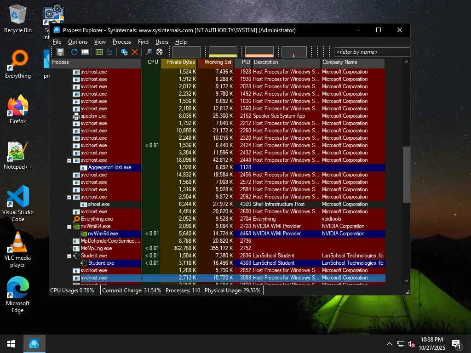
Task: Launch Microsoft Edge from desktop
Action: (18, 295)
